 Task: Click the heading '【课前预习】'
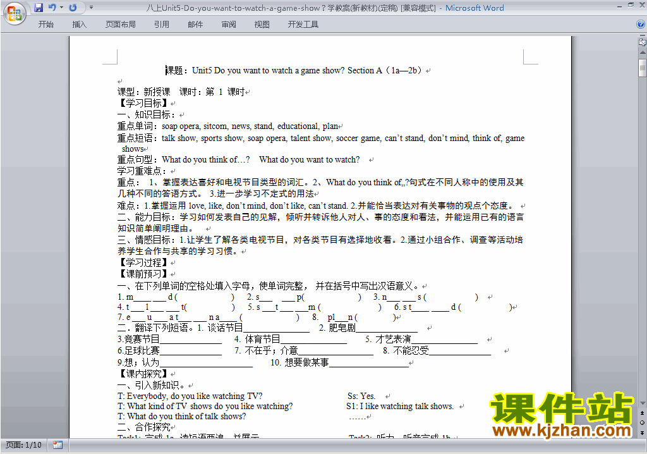[x=143, y=273]
